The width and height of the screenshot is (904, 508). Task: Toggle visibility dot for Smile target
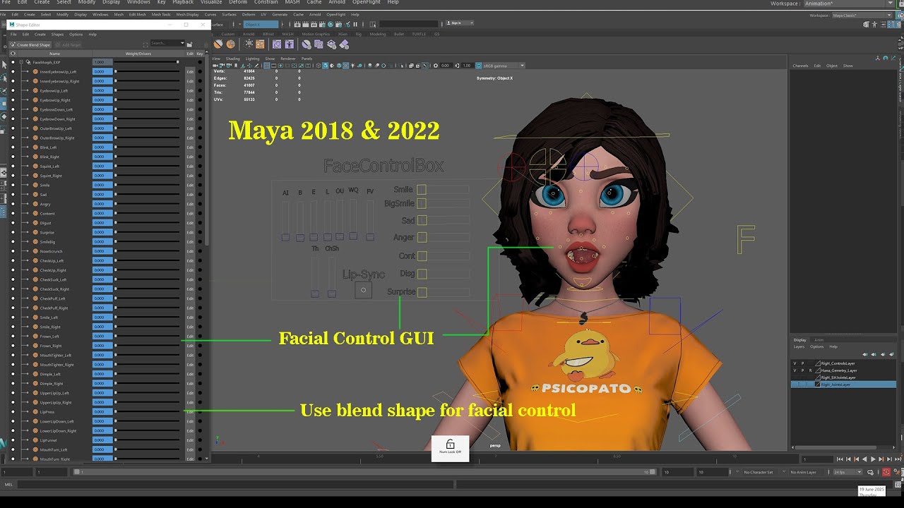(x=12, y=185)
